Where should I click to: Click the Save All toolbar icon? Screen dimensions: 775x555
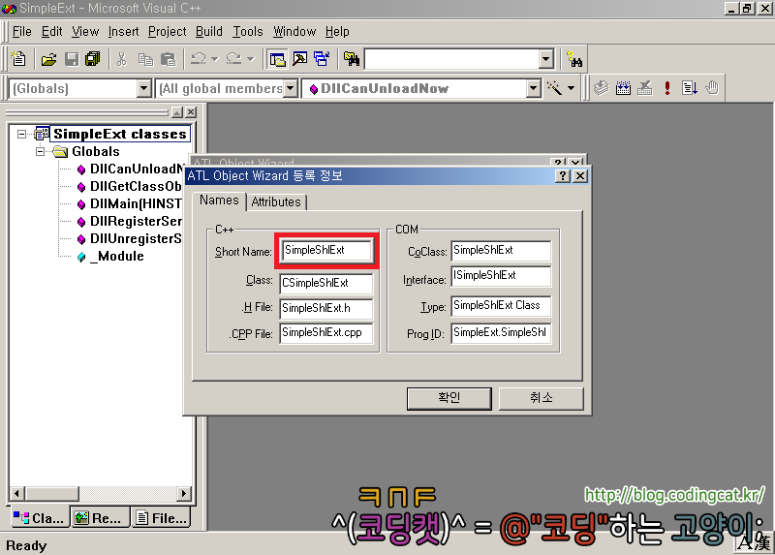tap(92, 59)
